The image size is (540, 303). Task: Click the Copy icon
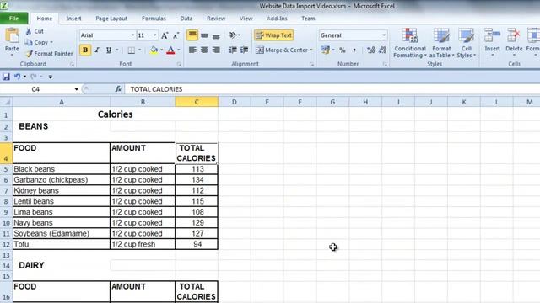[29, 42]
